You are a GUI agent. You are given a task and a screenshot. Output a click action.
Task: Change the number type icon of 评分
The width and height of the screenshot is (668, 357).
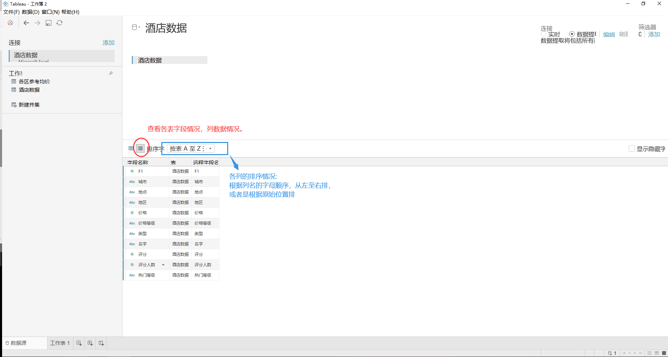coord(132,254)
